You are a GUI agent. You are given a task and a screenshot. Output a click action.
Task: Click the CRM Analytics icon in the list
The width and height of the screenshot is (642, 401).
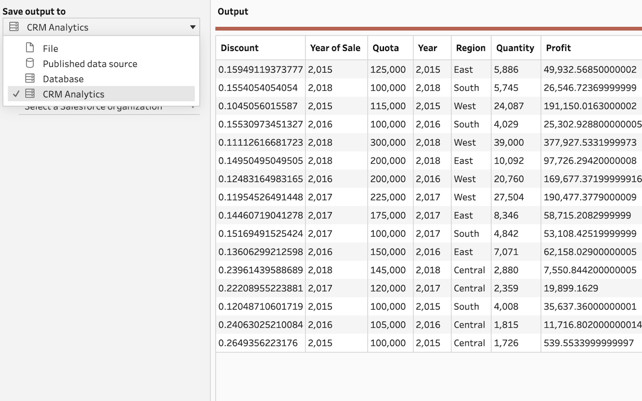30,93
